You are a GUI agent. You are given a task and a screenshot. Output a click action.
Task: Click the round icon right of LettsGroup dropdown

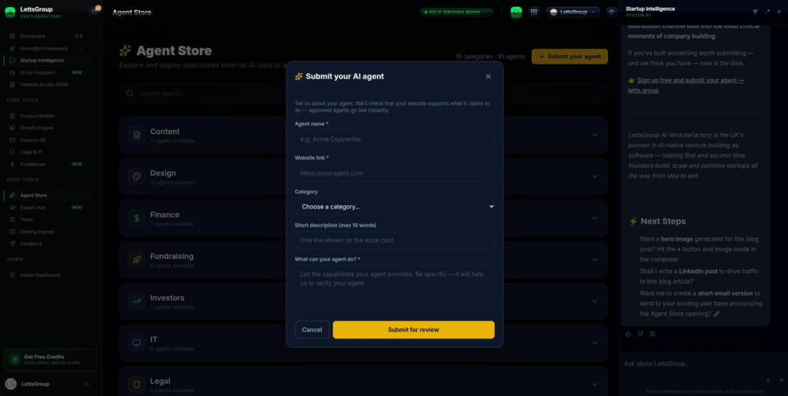click(x=612, y=12)
